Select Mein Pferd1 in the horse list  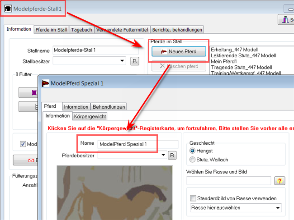pyautogui.click(x=224, y=61)
